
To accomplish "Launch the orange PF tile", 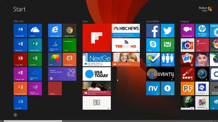I will 188,88.
